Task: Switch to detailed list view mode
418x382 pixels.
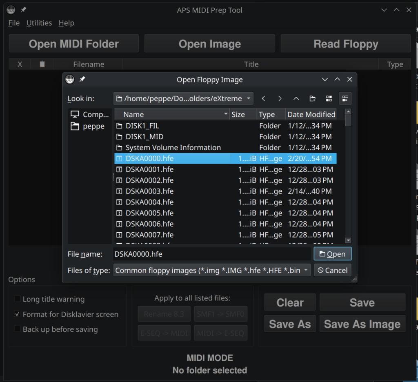Action: click(x=345, y=98)
